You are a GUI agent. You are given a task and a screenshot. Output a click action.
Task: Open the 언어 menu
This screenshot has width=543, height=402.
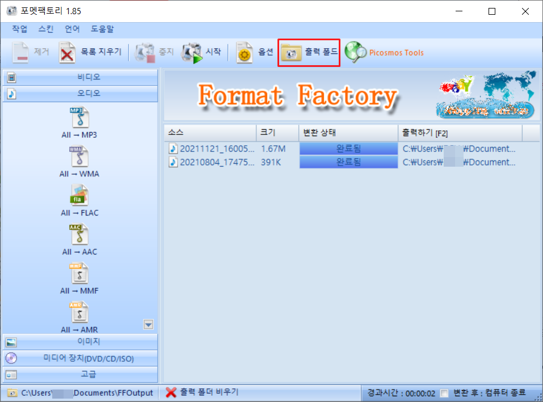[72, 29]
